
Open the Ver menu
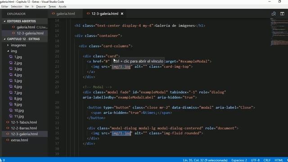[x=27, y=6]
